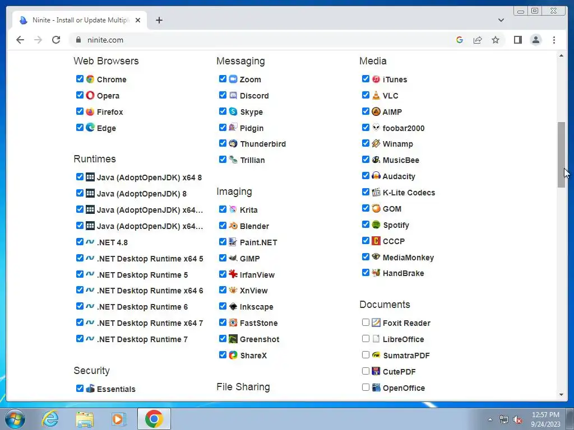
Task: Click the taskbar clock showing 12:57 PM
Action: coord(545,419)
